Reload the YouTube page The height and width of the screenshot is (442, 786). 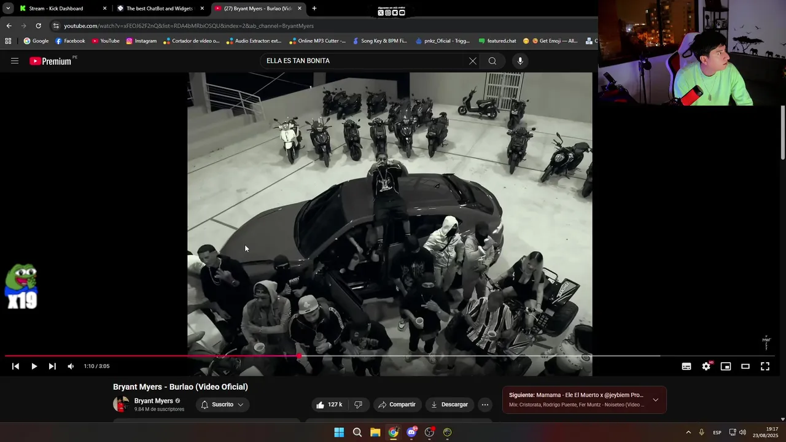pos(38,26)
